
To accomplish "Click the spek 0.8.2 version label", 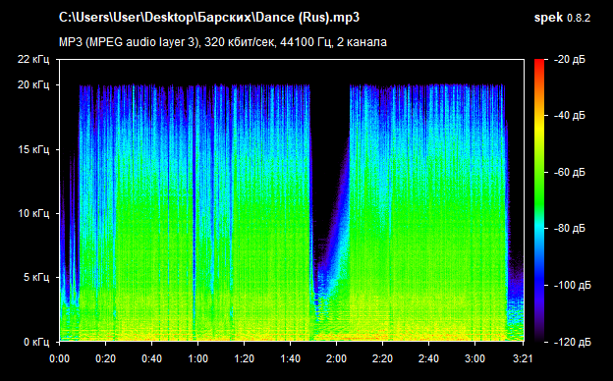I will 562,18.
